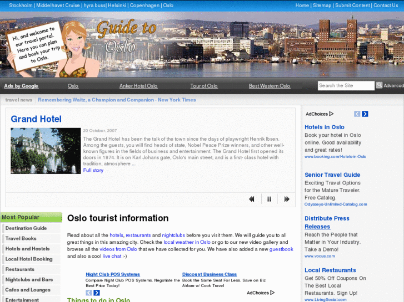Go to previous slide in featured story
Screen dimensions: 404x302
point(252,199)
